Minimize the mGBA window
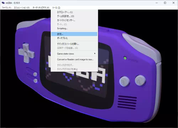Viewport: 178px width, 128px height. click(x=157, y=3)
